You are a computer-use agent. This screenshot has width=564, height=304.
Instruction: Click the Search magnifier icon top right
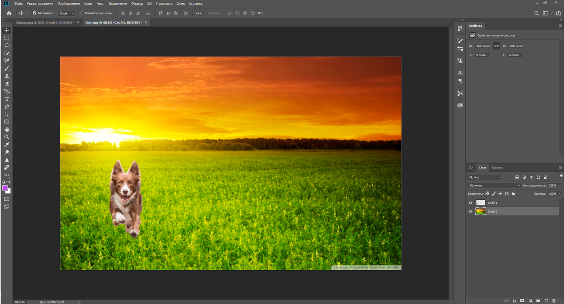pos(537,13)
